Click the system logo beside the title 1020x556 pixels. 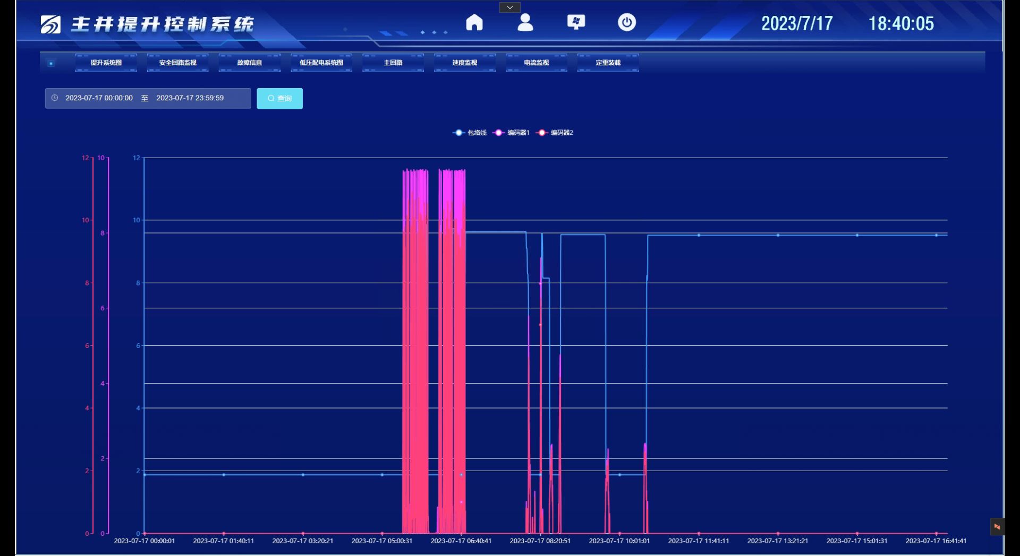point(51,24)
